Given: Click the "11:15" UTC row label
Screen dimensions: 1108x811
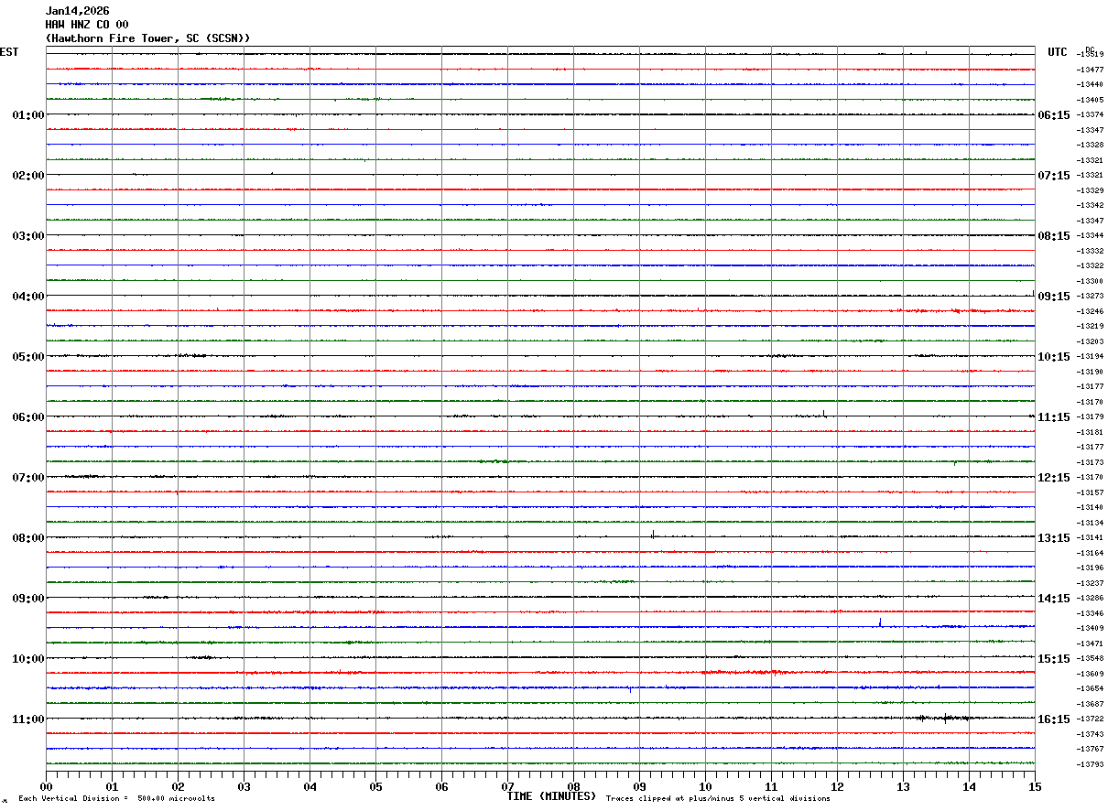Looking at the screenshot, I should (1053, 417).
